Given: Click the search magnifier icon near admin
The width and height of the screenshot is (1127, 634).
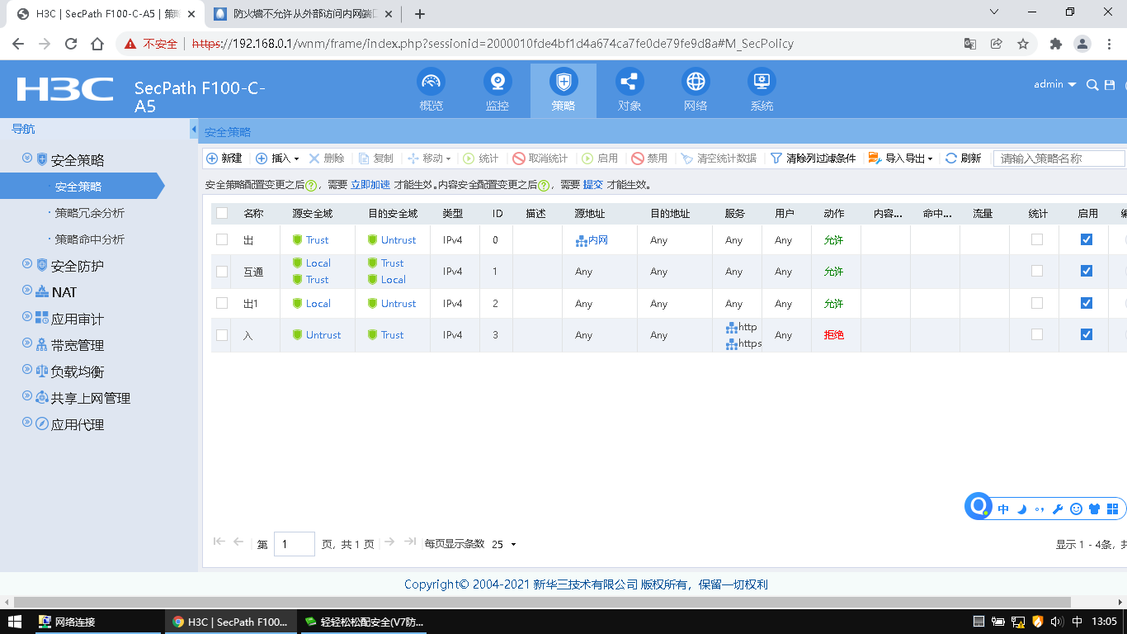Looking at the screenshot, I should tap(1092, 85).
